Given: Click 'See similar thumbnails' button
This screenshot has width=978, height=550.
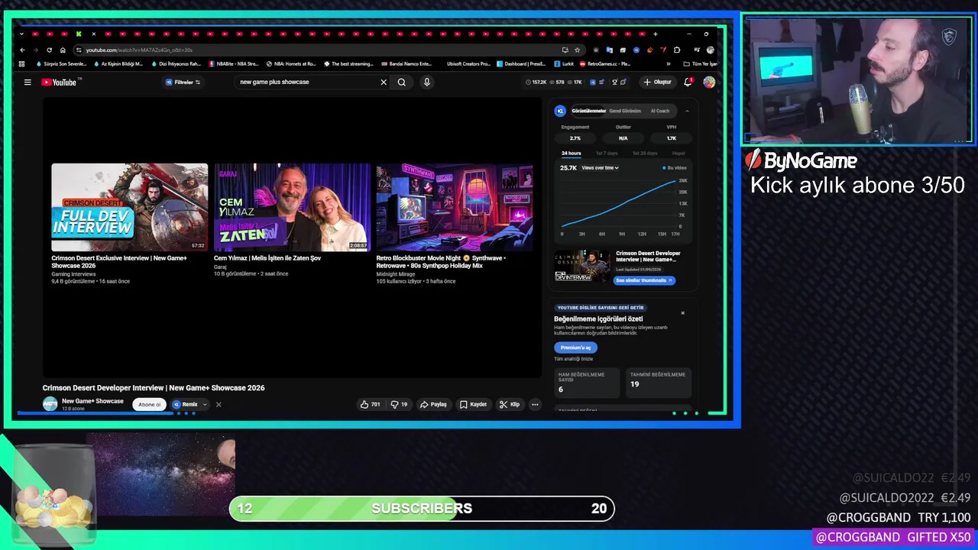Looking at the screenshot, I should coord(644,280).
